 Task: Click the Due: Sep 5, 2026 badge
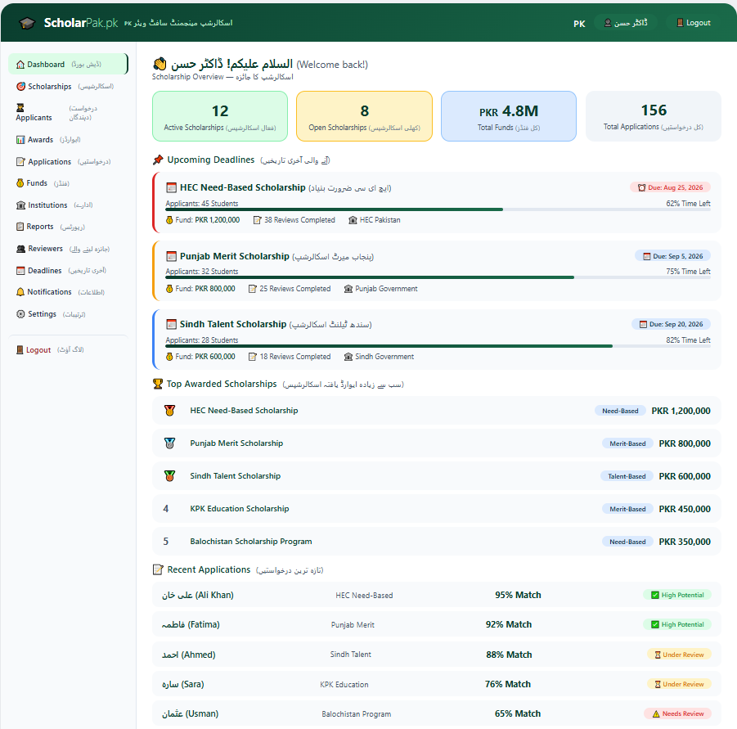click(672, 256)
